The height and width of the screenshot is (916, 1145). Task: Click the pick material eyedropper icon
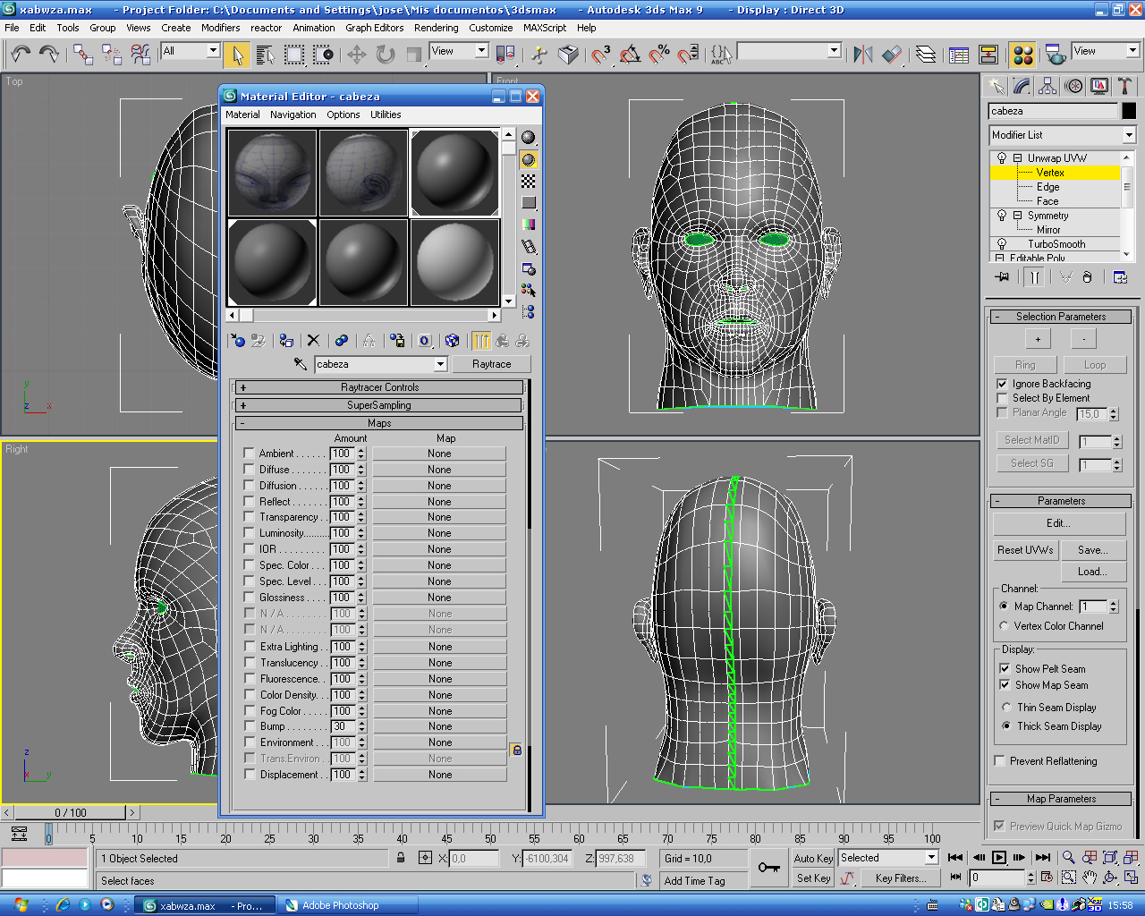(x=301, y=364)
